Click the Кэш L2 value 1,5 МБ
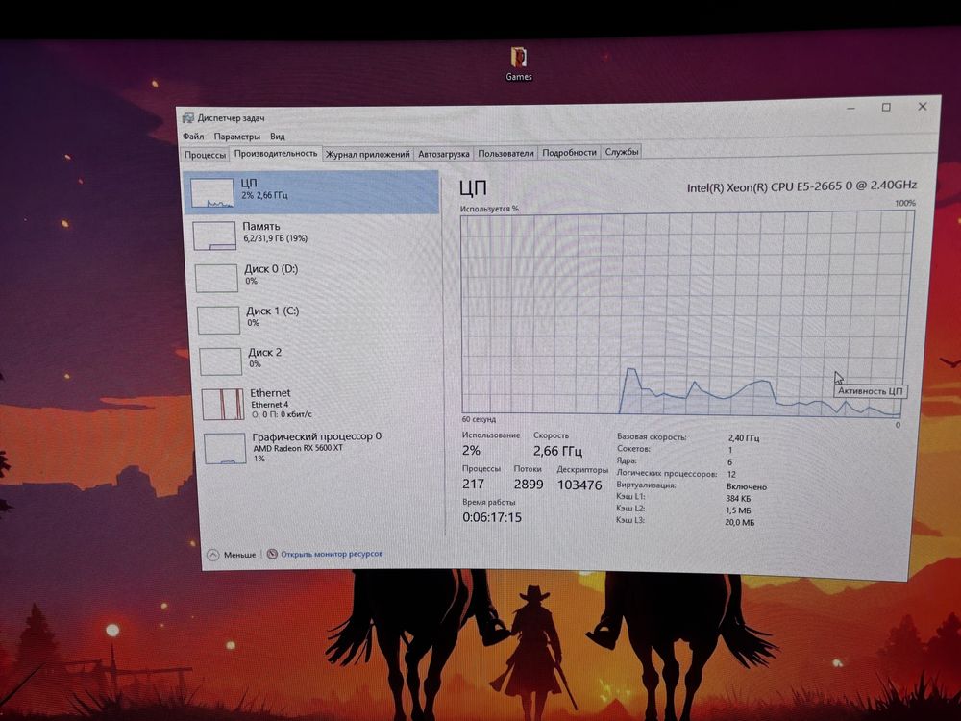The image size is (961, 721). tap(738, 510)
